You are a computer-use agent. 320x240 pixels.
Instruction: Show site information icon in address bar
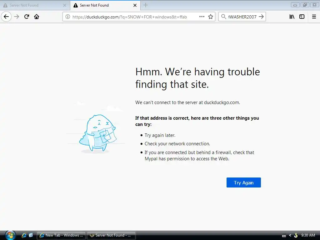pyautogui.click(x=68, y=17)
